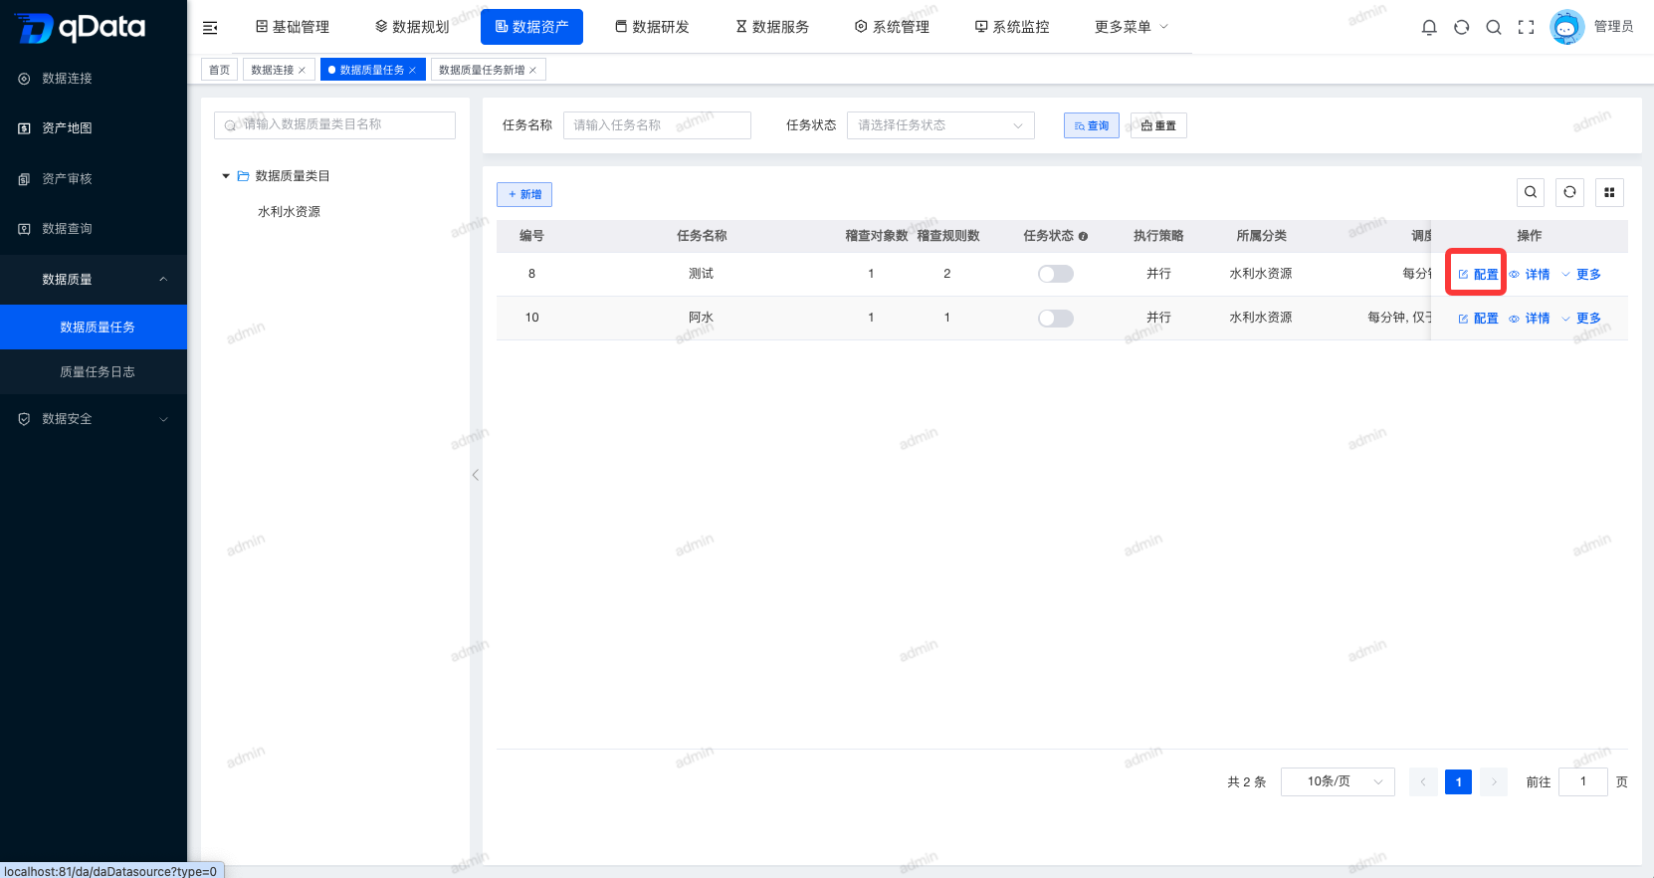Open the notifications bell
The width and height of the screenshot is (1654, 878).
point(1429,28)
